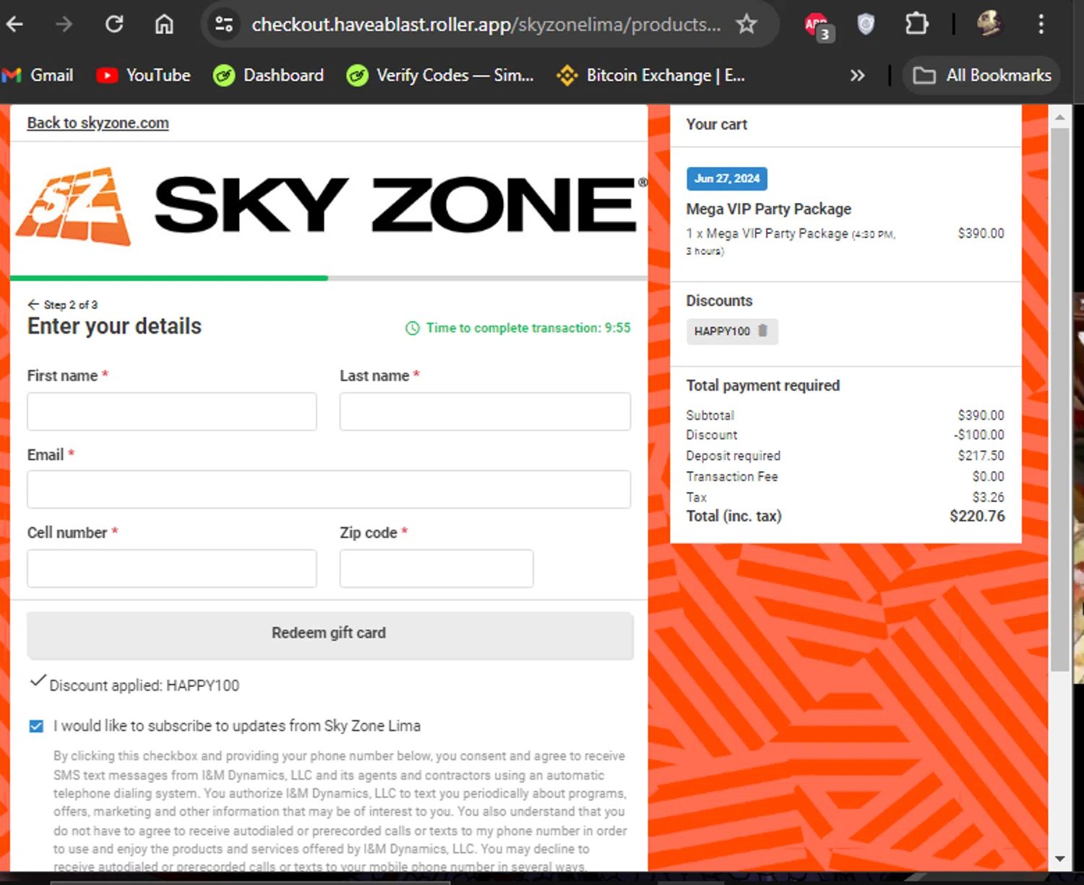
Task: Focus the Cell number field
Action: tap(172, 568)
